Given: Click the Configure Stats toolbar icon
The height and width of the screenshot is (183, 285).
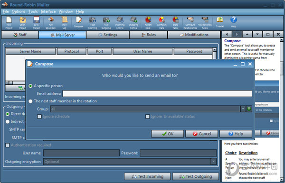Looking at the screenshot, I should click(161, 23).
